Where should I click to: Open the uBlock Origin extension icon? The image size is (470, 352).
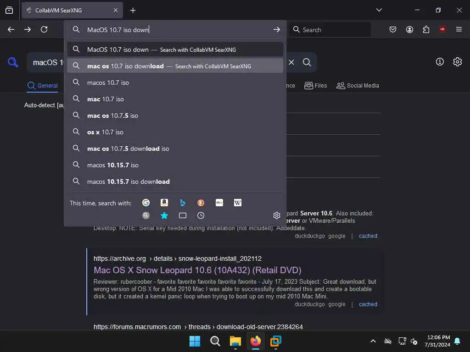coord(442,29)
